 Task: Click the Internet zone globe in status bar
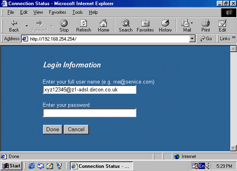[177, 157]
